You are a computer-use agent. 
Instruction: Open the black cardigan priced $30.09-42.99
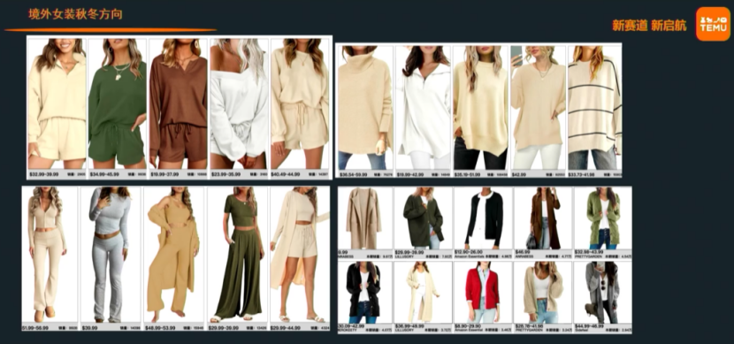(365, 293)
